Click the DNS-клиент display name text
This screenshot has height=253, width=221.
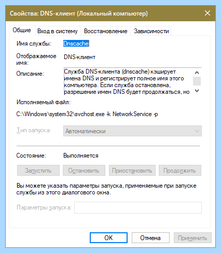point(79,57)
